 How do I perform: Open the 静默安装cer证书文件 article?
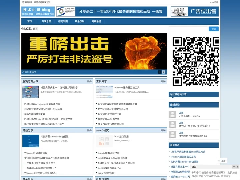(109, 119)
